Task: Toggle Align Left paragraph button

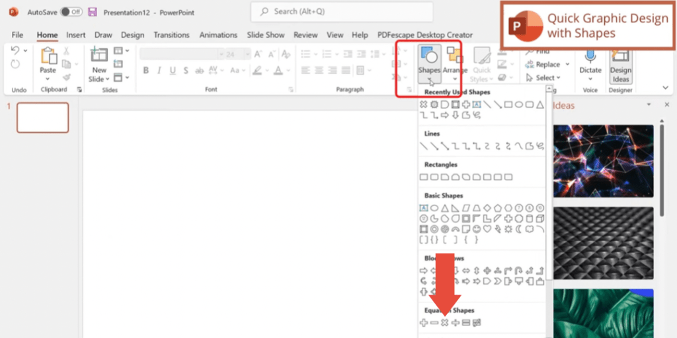Action: click(305, 70)
